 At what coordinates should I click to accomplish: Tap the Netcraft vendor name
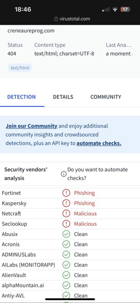11,214
